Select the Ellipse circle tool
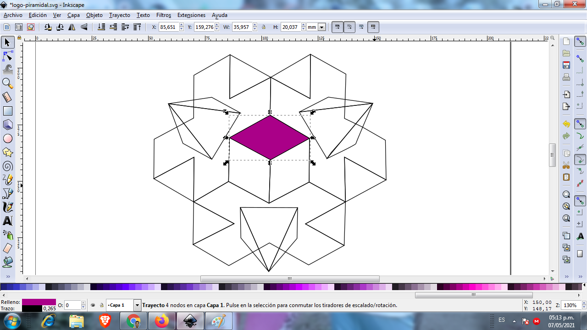587x330 pixels. point(7,138)
